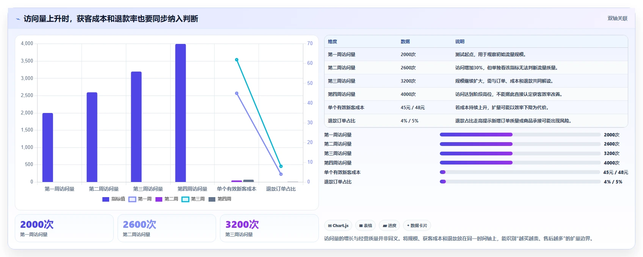Screen dimensions: 643x257
Task: Select table row 第三周访问量
Action: 476,81
